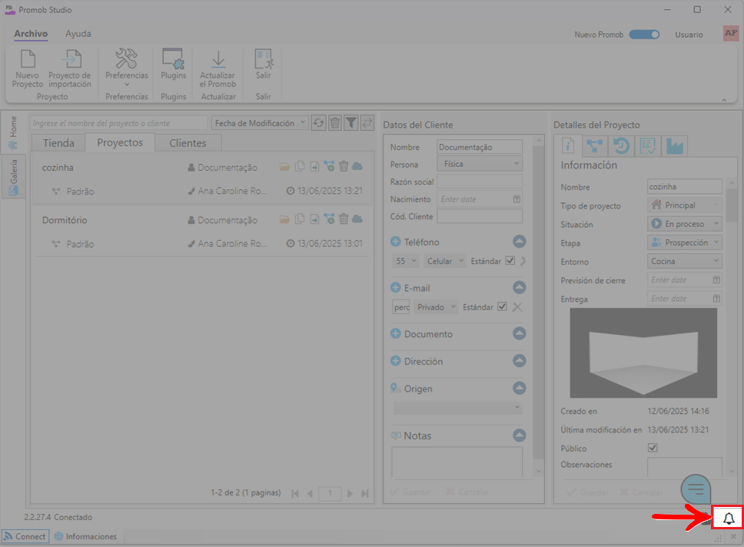This screenshot has width=744, height=547.
Task: Toggle the Nuevo Promob switch
Action: pyautogui.click(x=644, y=34)
